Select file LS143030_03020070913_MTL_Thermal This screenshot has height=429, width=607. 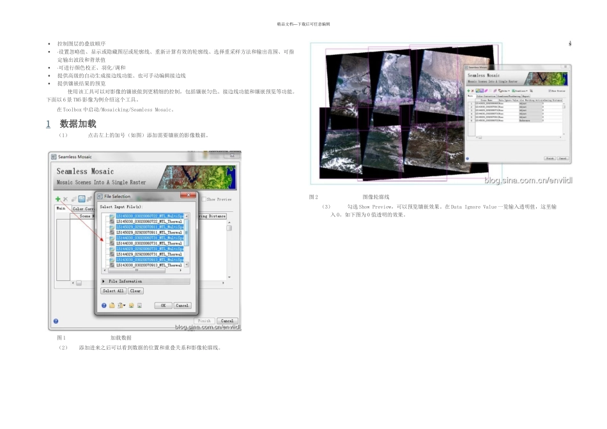[x=149, y=266]
